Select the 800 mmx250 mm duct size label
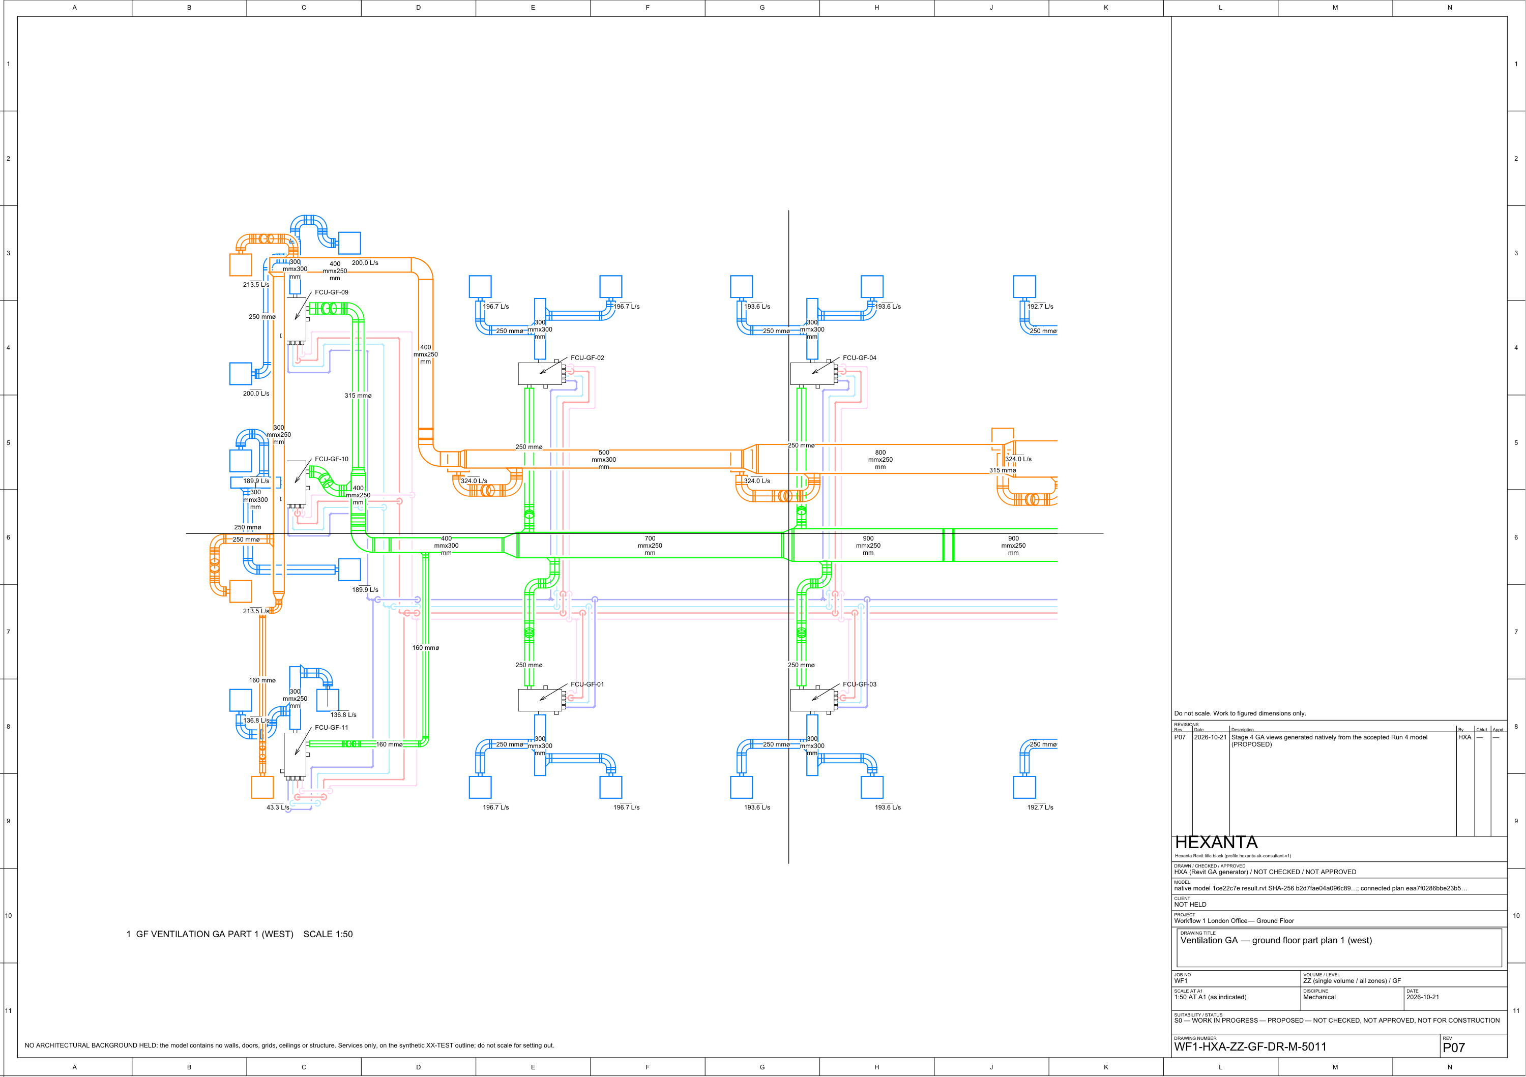This screenshot has width=1526, height=1077. tap(880, 460)
